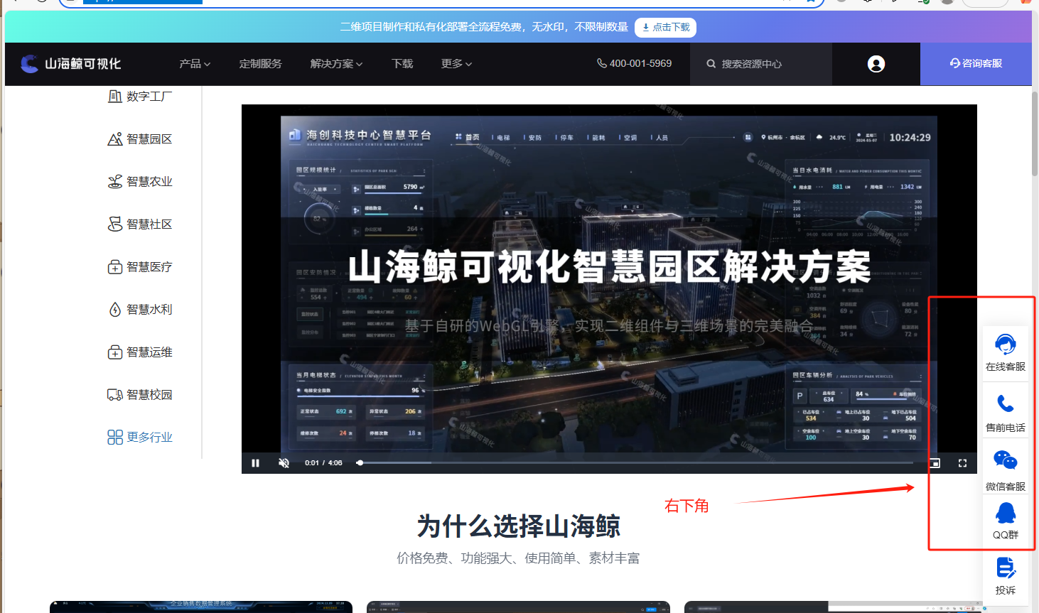Screen dimensions: 1039x613
Task: Toggle picture-in-picture mode on video
Action: pos(935,463)
